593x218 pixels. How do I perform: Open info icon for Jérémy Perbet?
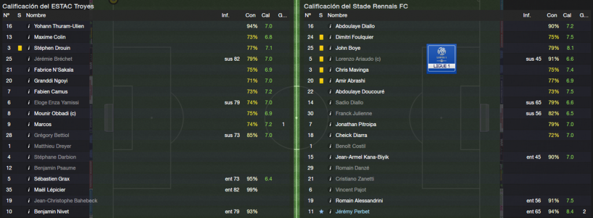[x=330, y=212]
